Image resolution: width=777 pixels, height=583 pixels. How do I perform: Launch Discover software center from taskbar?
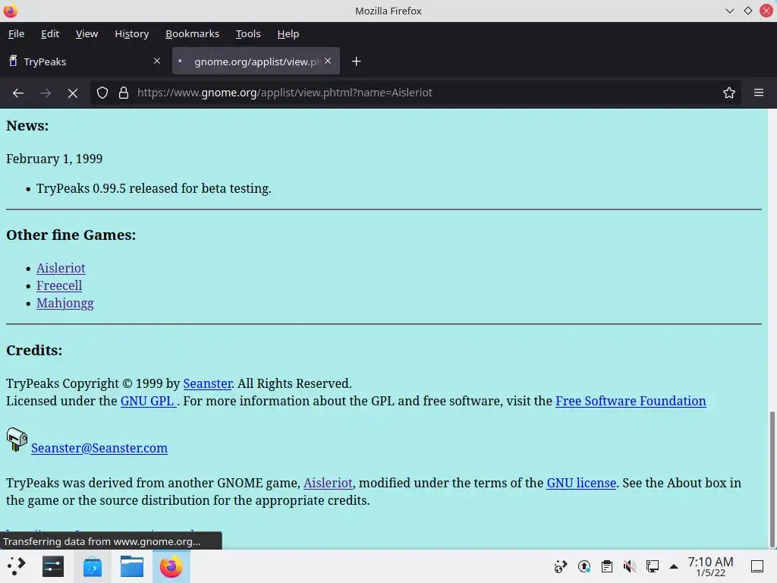(92, 566)
